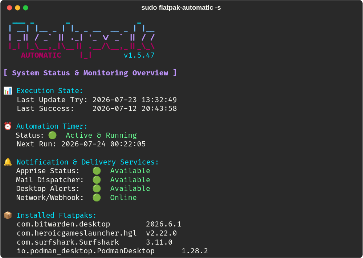Click the Last Success timestamp 2026-07-12 20:43:58
363x258 pixels.
click(x=135, y=108)
